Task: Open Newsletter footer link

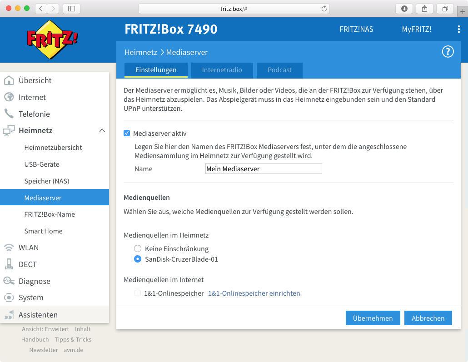Action: (x=44, y=350)
